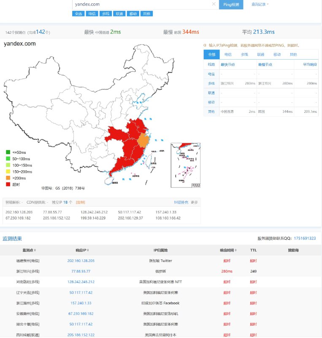This screenshot has height=338, width=322.
Task: Click the <=50ms dark green legend swatch
Action: point(8,152)
